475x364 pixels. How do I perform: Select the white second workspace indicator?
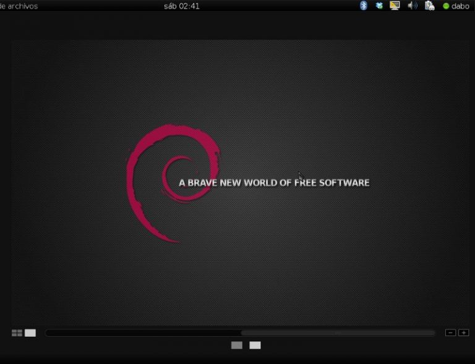click(x=255, y=345)
